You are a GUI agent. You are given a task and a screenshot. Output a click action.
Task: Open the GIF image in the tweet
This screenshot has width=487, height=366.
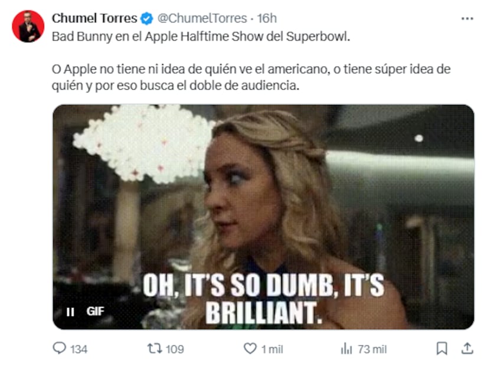tap(263, 216)
